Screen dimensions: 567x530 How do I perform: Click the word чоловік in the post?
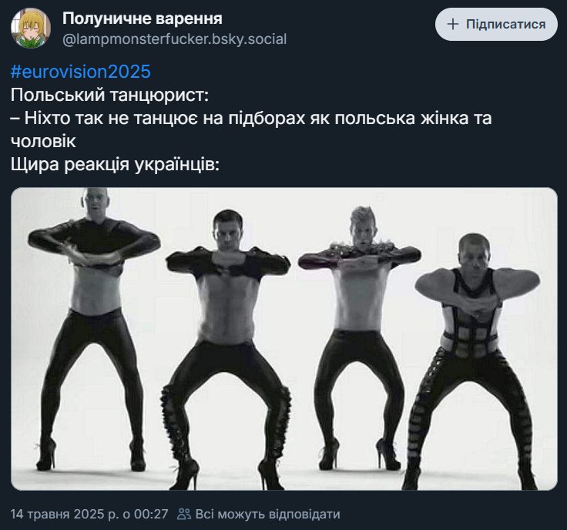pyautogui.click(x=43, y=141)
